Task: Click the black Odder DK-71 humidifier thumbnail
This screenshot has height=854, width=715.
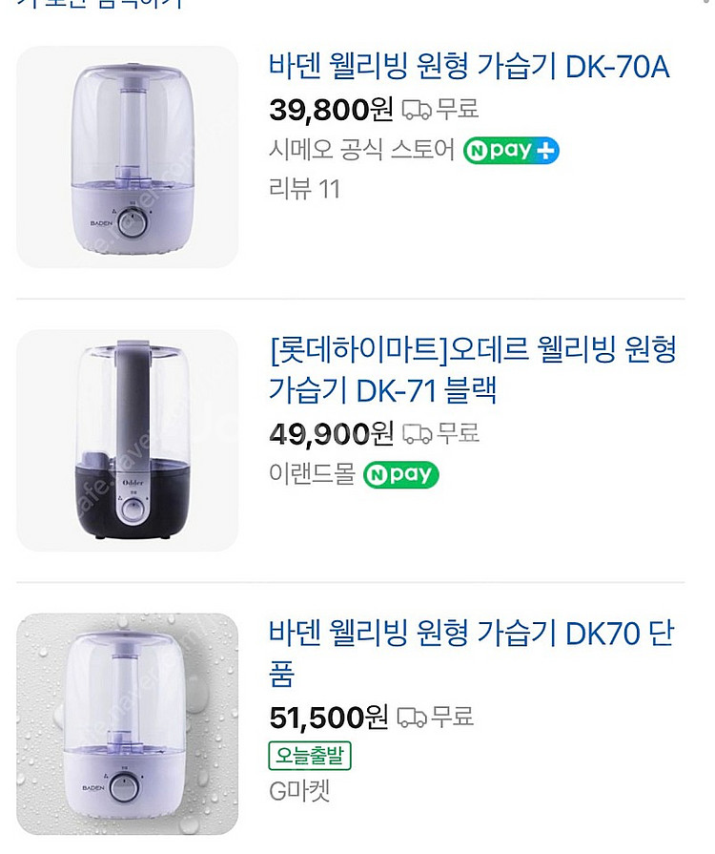Action: (x=127, y=440)
